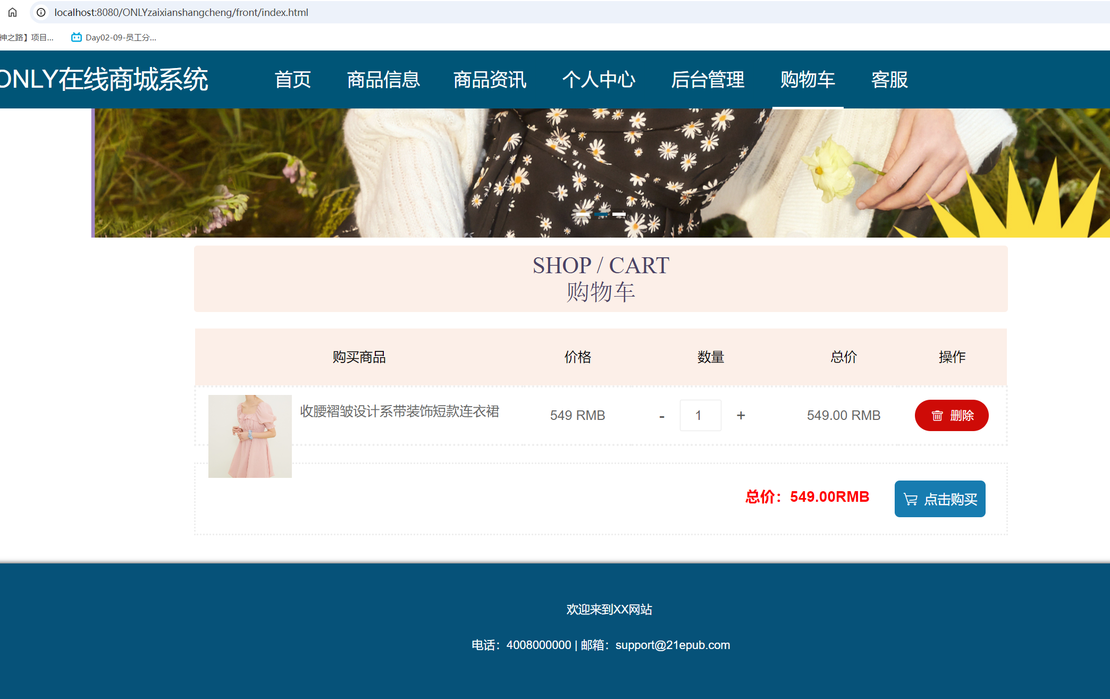This screenshot has width=1110, height=699.
Task: Open the 收腰褶皱设计系带装饰短款连衣裙 product link
Action: [x=399, y=411]
